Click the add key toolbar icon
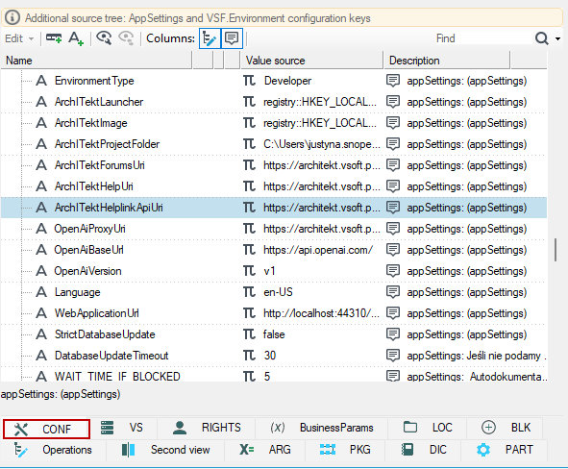568x469 pixels. (54, 38)
